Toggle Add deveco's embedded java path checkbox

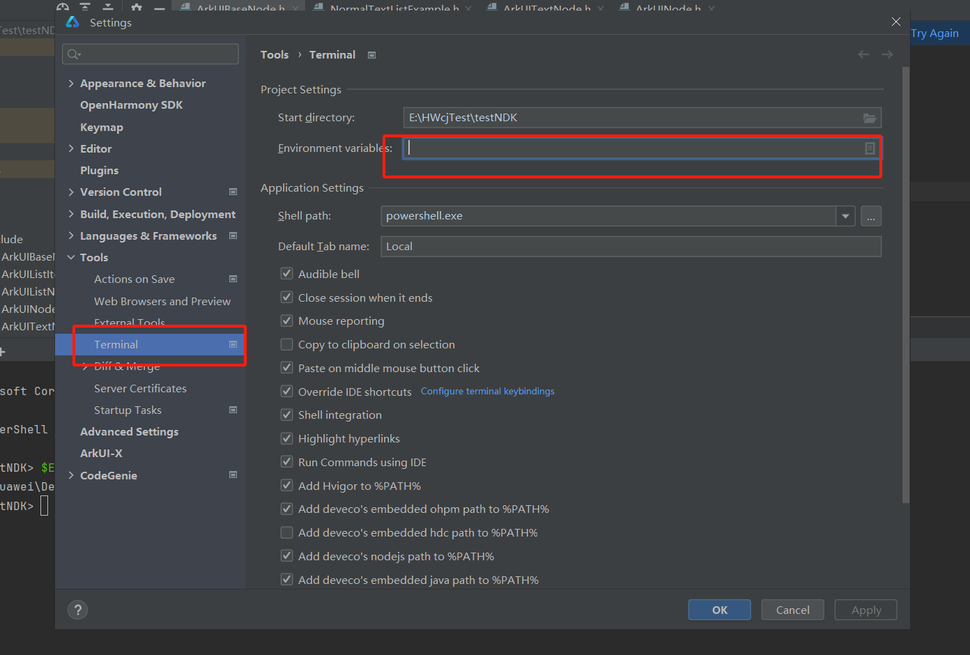(286, 579)
